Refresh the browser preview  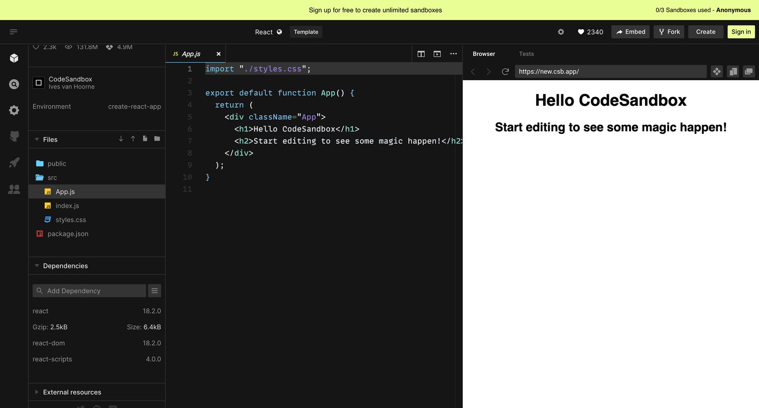505,72
